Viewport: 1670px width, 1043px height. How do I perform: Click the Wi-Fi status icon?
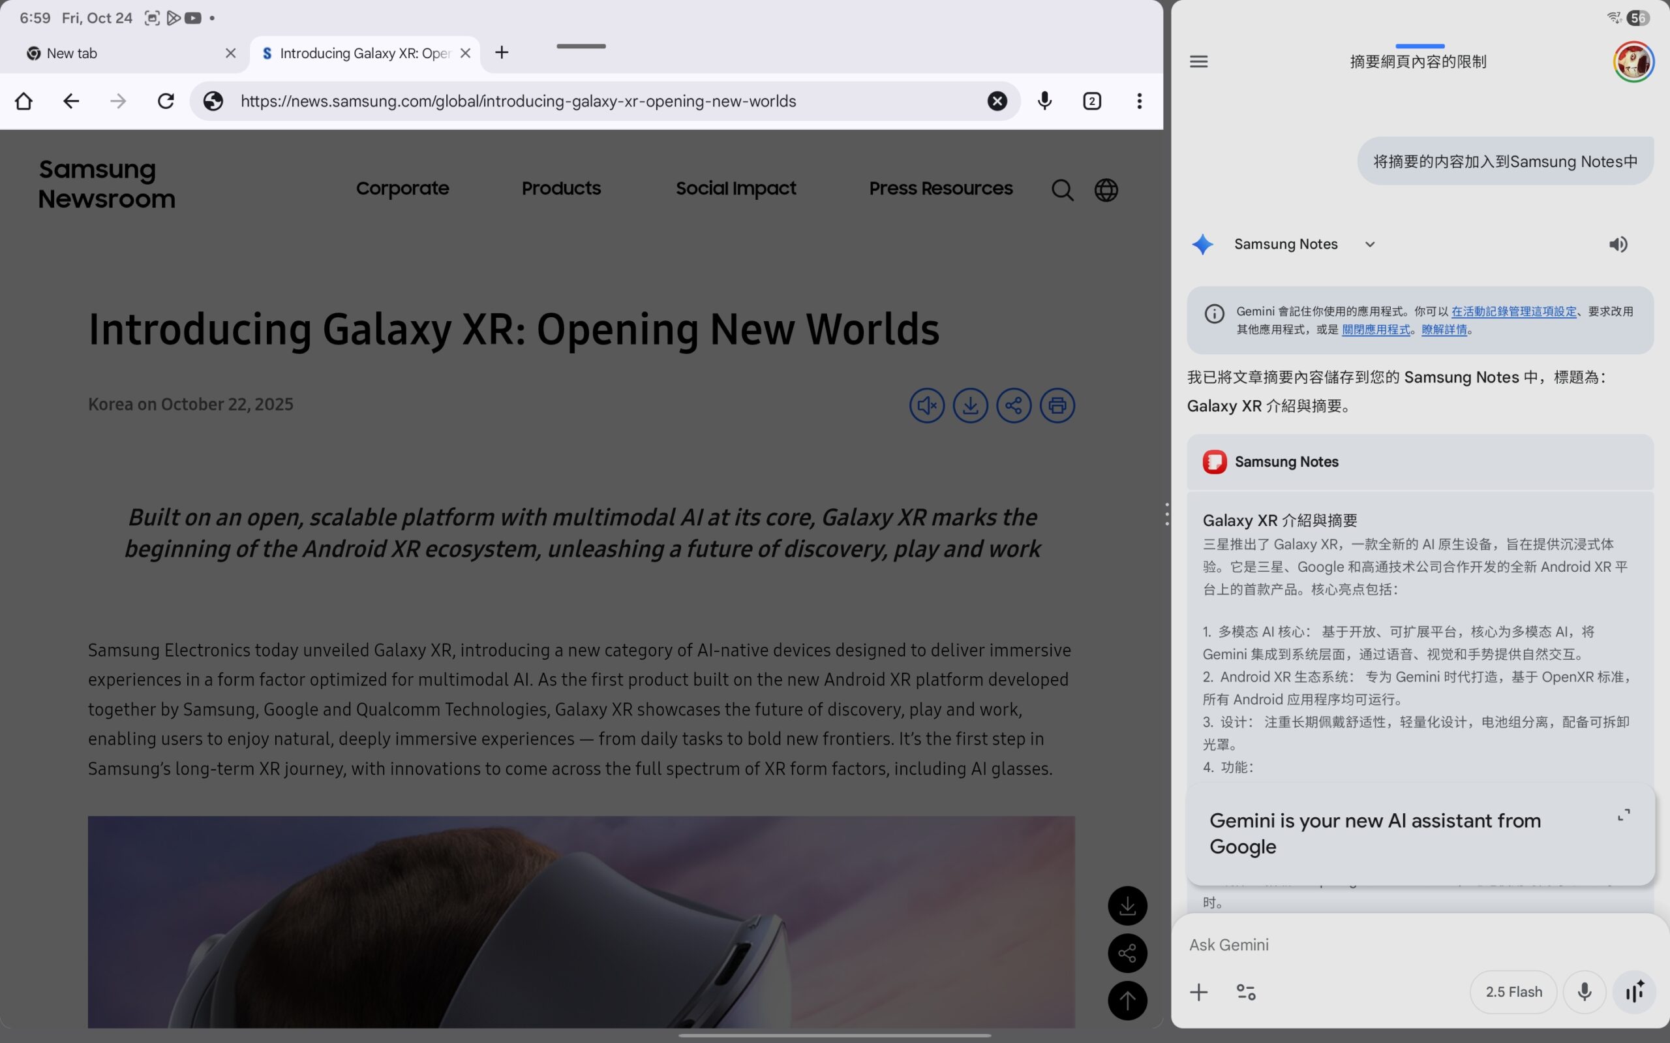[x=1613, y=18]
